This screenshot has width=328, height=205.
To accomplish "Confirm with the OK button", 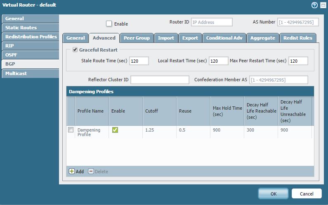I will [274, 194].
